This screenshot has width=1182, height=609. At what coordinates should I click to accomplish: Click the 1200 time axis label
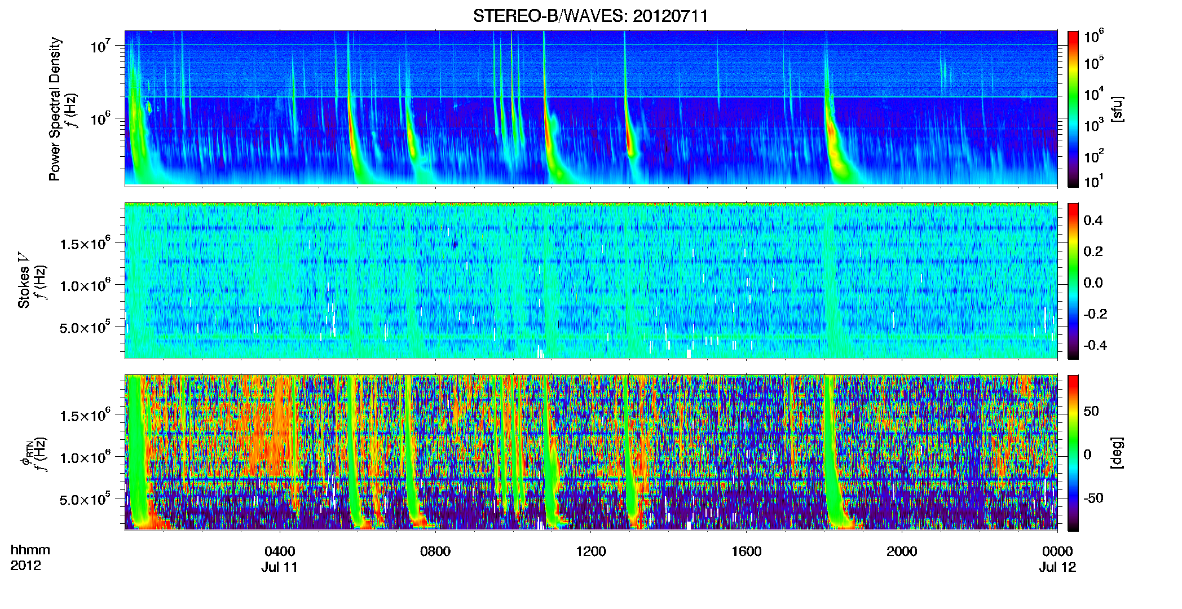pos(591,551)
